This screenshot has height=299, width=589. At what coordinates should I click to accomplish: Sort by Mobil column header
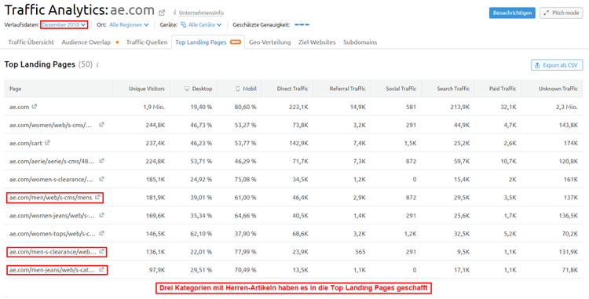pos(246,89)
